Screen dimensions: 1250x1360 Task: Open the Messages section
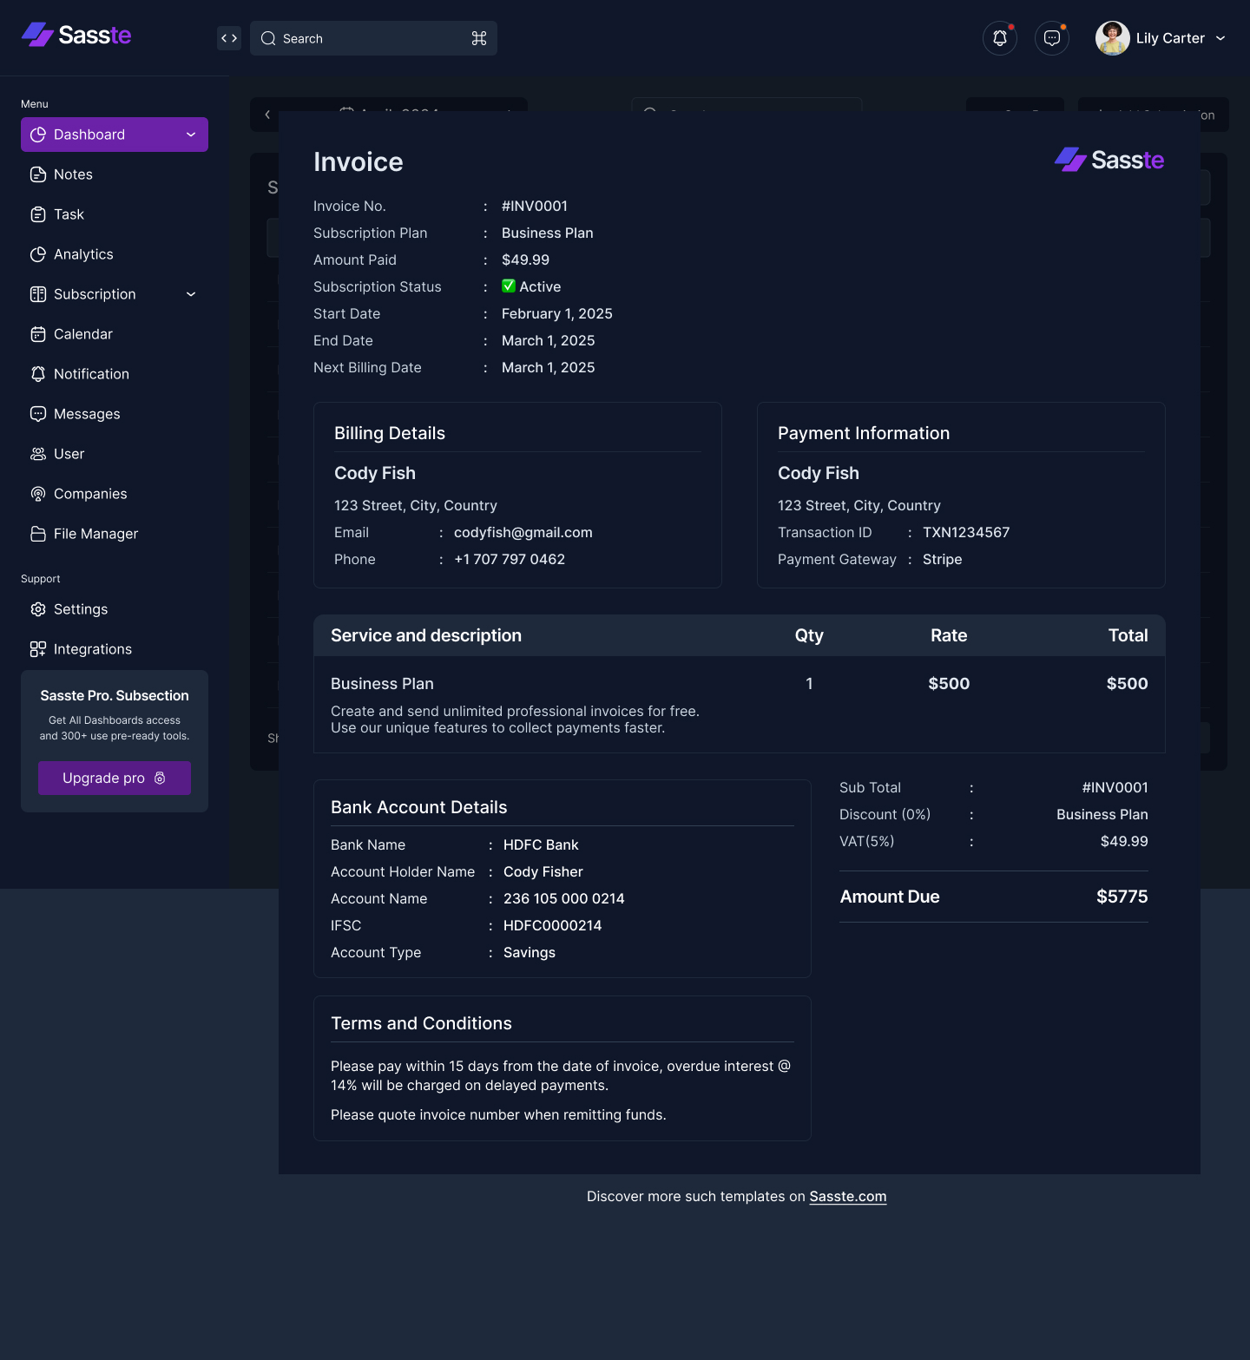click(86, 414)
